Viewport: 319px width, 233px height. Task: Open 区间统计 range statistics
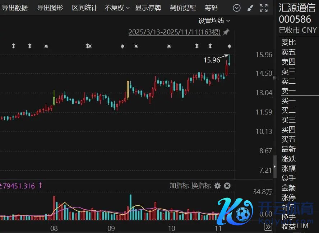(84, 8)
